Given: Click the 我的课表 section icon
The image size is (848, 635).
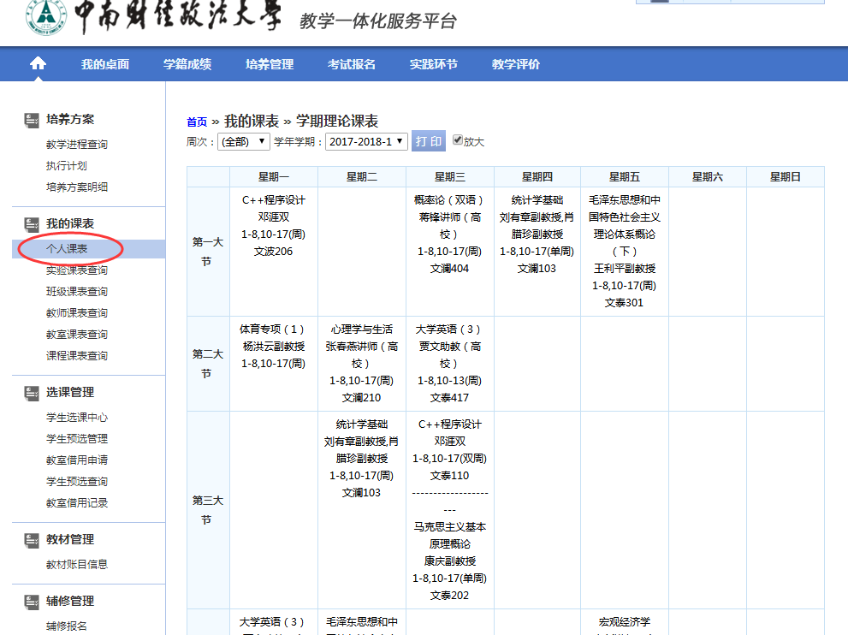Looking at the screenshot, I should tap(32, 224).
